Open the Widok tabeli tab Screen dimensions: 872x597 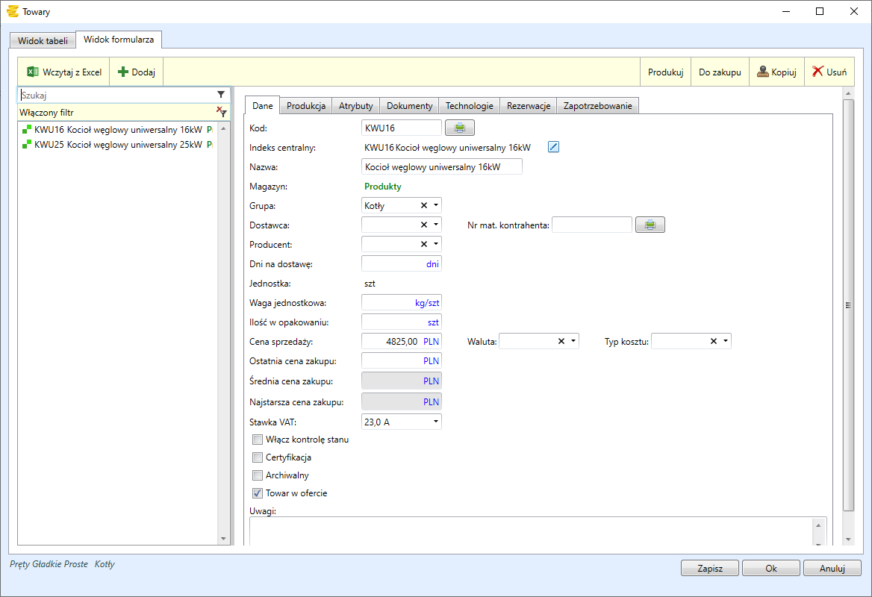[x=43, y=40]
